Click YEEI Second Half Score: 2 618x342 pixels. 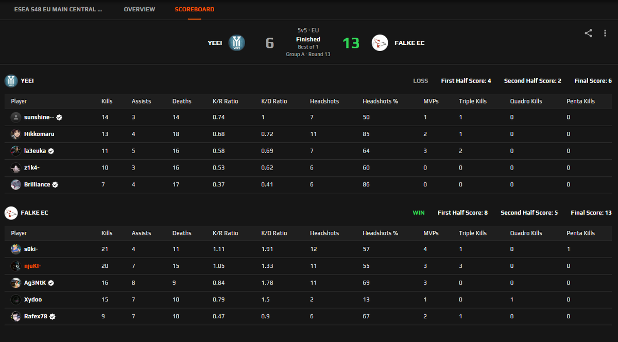(x=533, y=81)
